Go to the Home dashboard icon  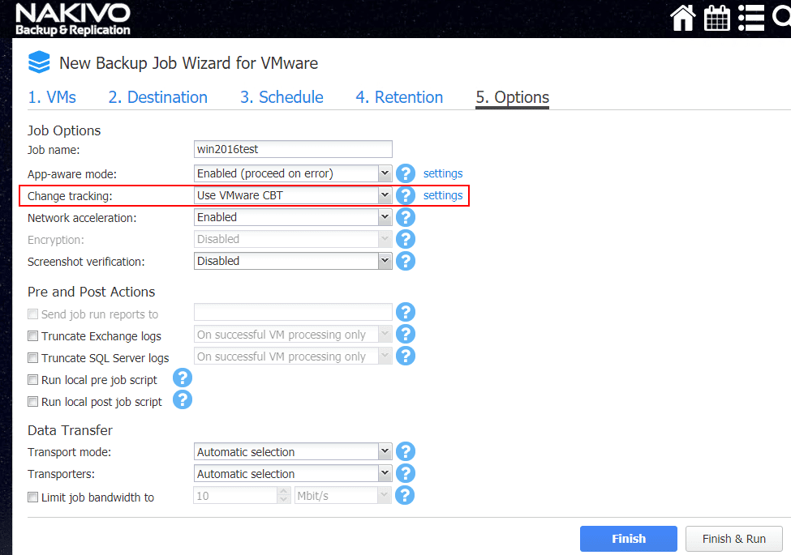coord(683,18)
